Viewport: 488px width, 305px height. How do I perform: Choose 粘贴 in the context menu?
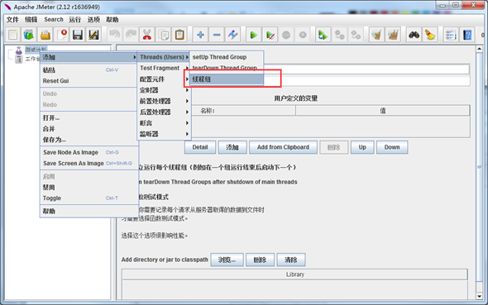89,70
